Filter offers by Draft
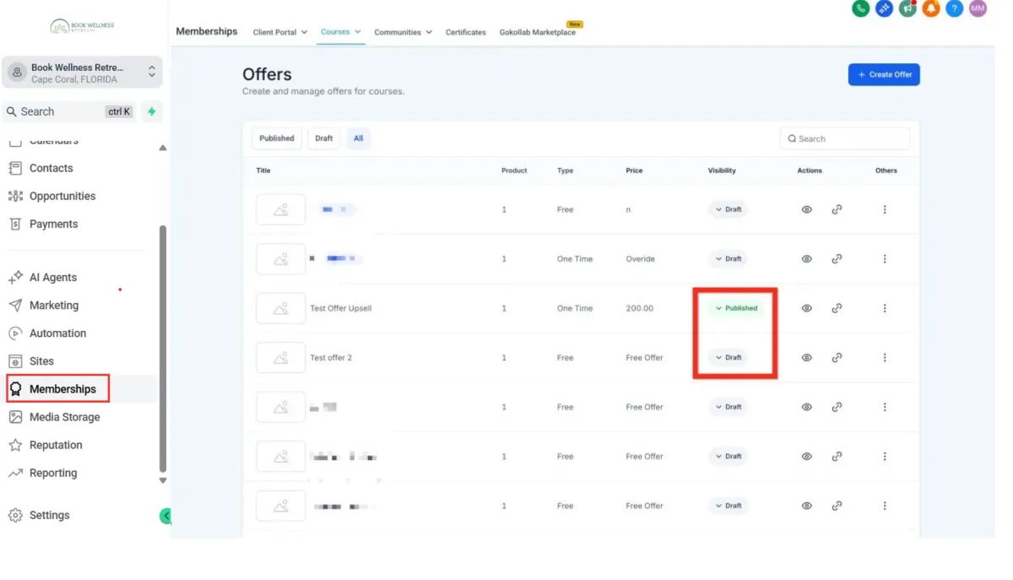This screenshot has height=580, width=1013. tap(324, 138)
